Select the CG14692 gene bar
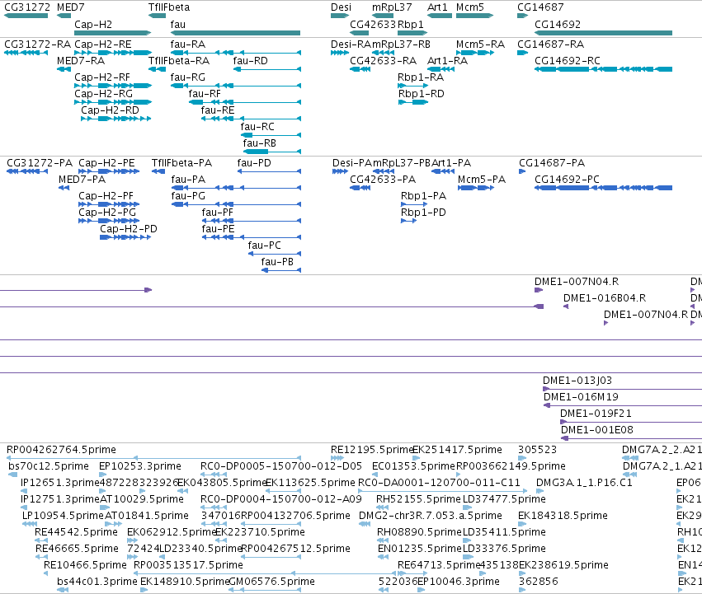Screen dimensions: 702x594 point(604,33)
